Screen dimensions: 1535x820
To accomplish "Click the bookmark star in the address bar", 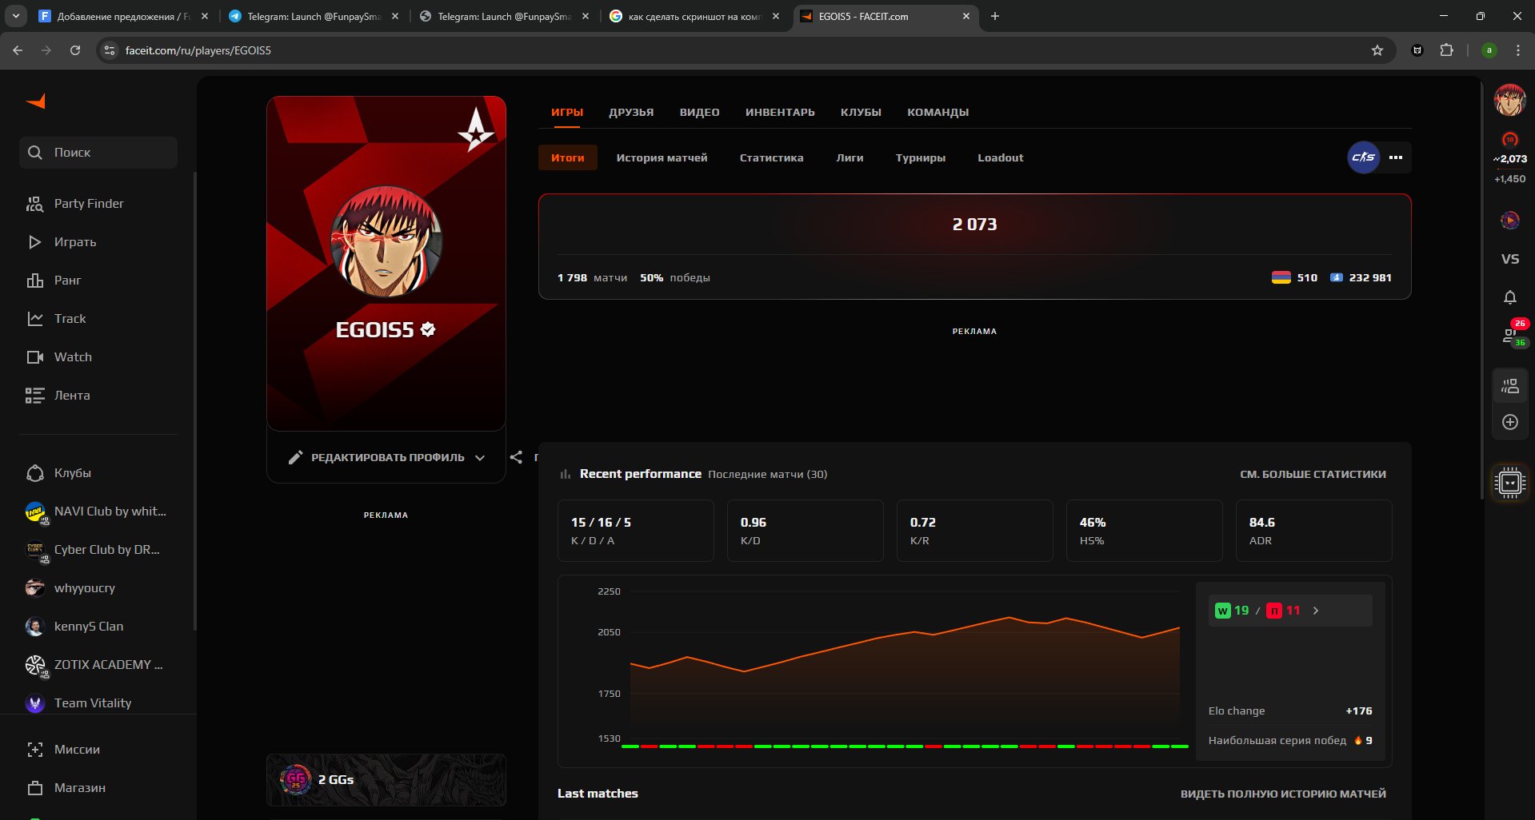I will [1377, 50].
